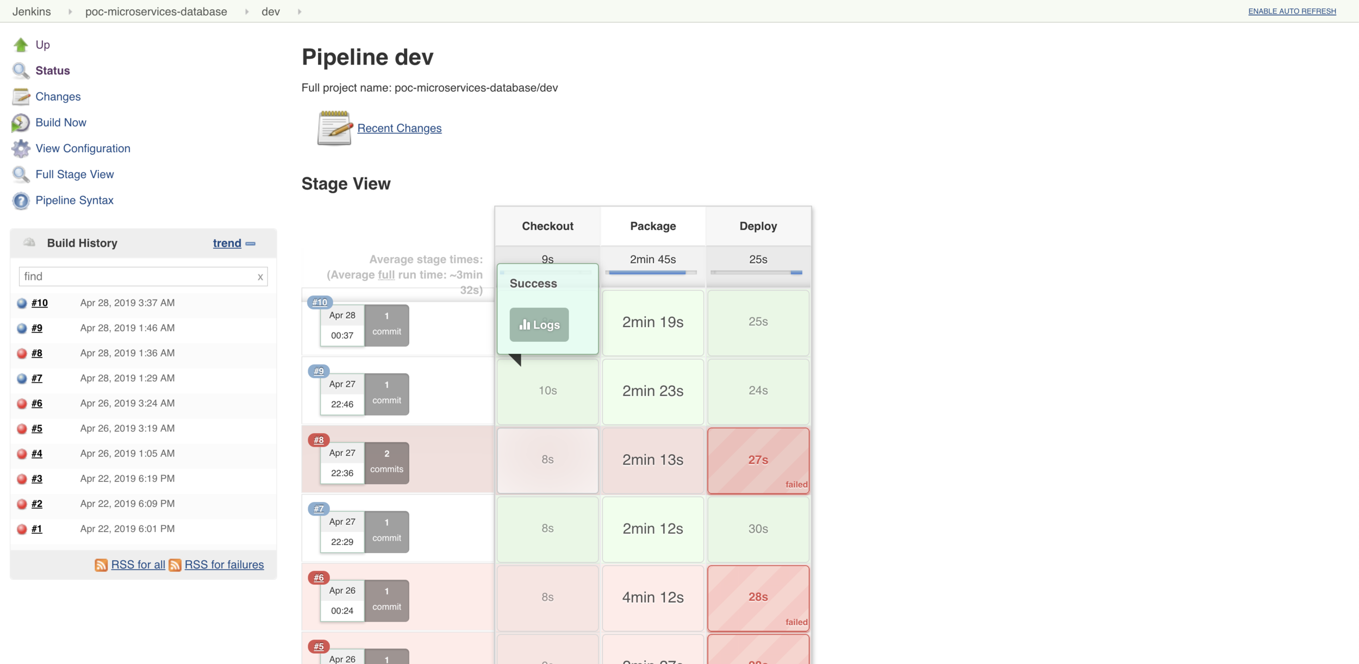Click the Logs button in Success popup
Viewport: 1359px width, 664px height.
(x=539, y=325)
